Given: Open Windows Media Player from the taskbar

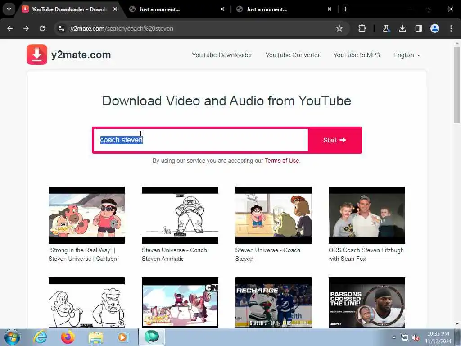Looking at the screenshot, I should click(123, 337).
